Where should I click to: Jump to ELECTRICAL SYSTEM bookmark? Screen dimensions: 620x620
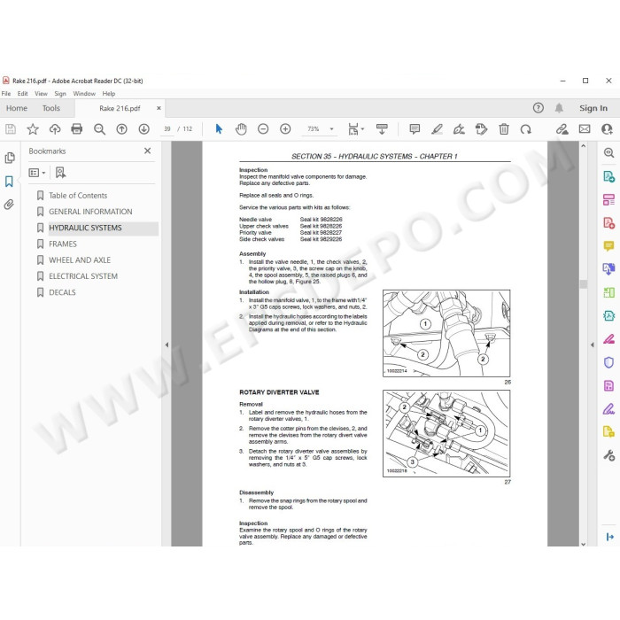pos(83,276)
